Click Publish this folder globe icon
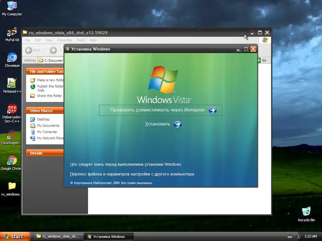322x241 pixels. pyautogui.click(x=33, y=87)
